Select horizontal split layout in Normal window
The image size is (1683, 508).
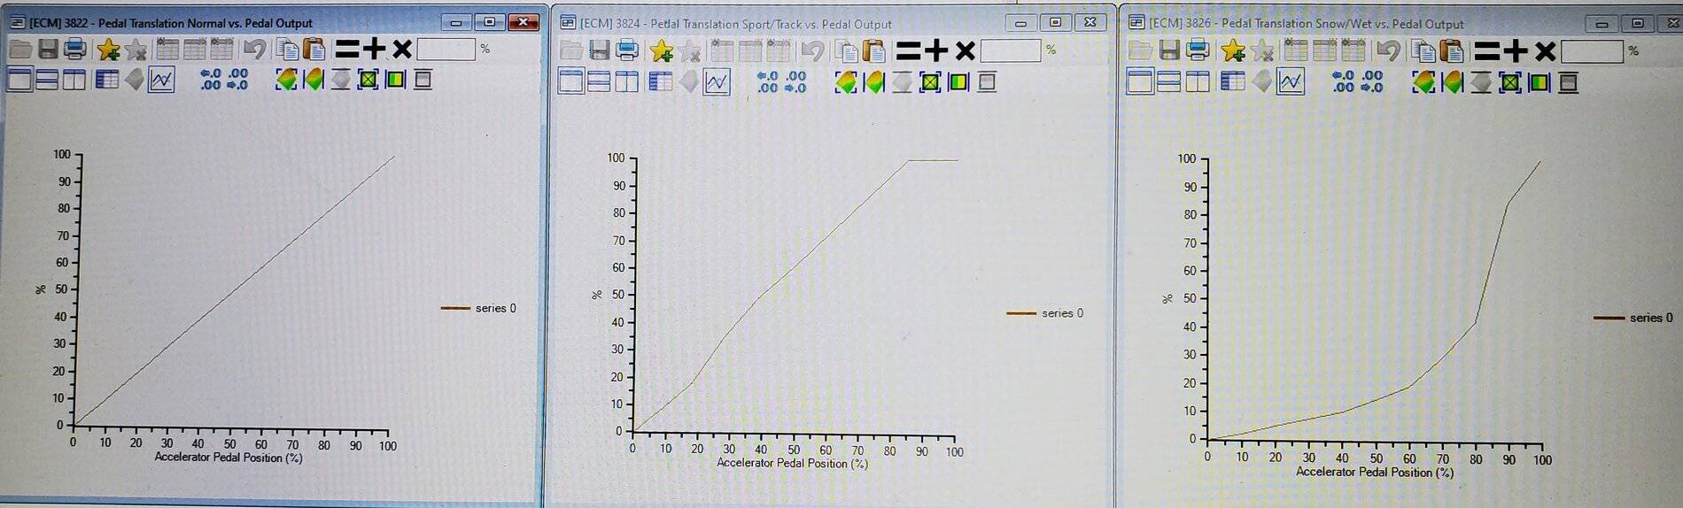click(47, 81)
